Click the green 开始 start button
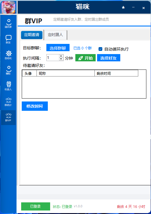The width and height of the screenshot is (151, 214). pos(85,58)
